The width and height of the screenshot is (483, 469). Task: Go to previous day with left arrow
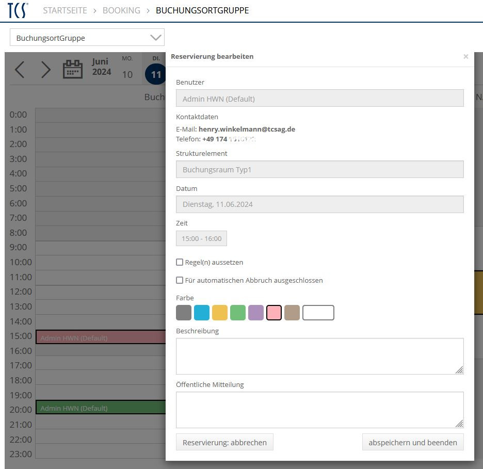pyautogui.click(x=20, y=70)
